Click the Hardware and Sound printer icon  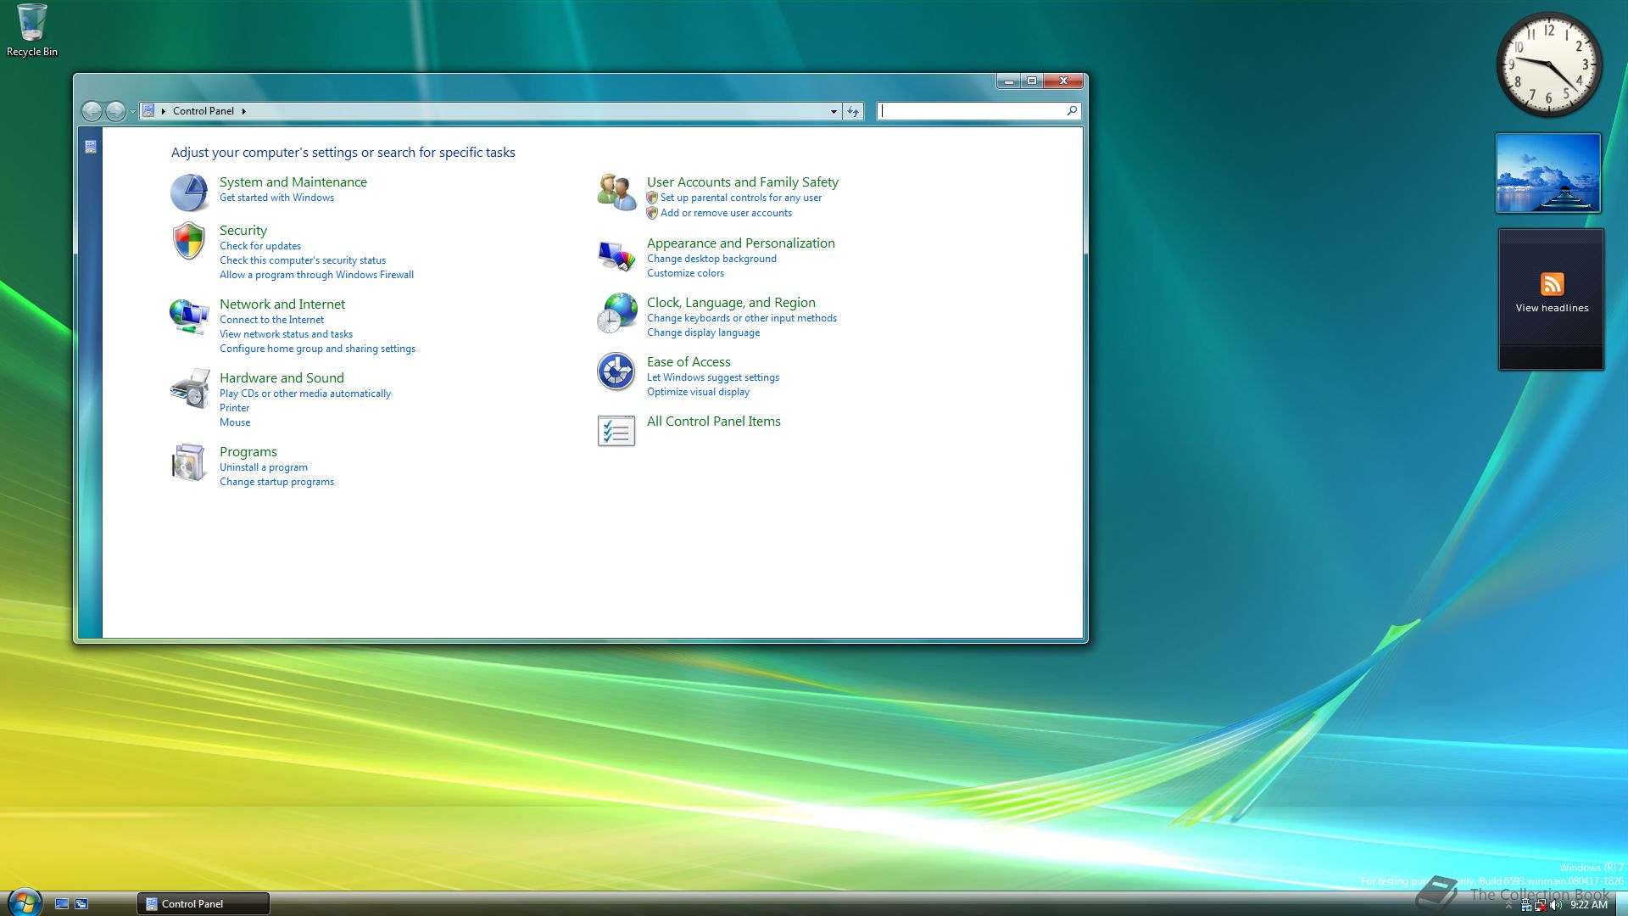189,388
